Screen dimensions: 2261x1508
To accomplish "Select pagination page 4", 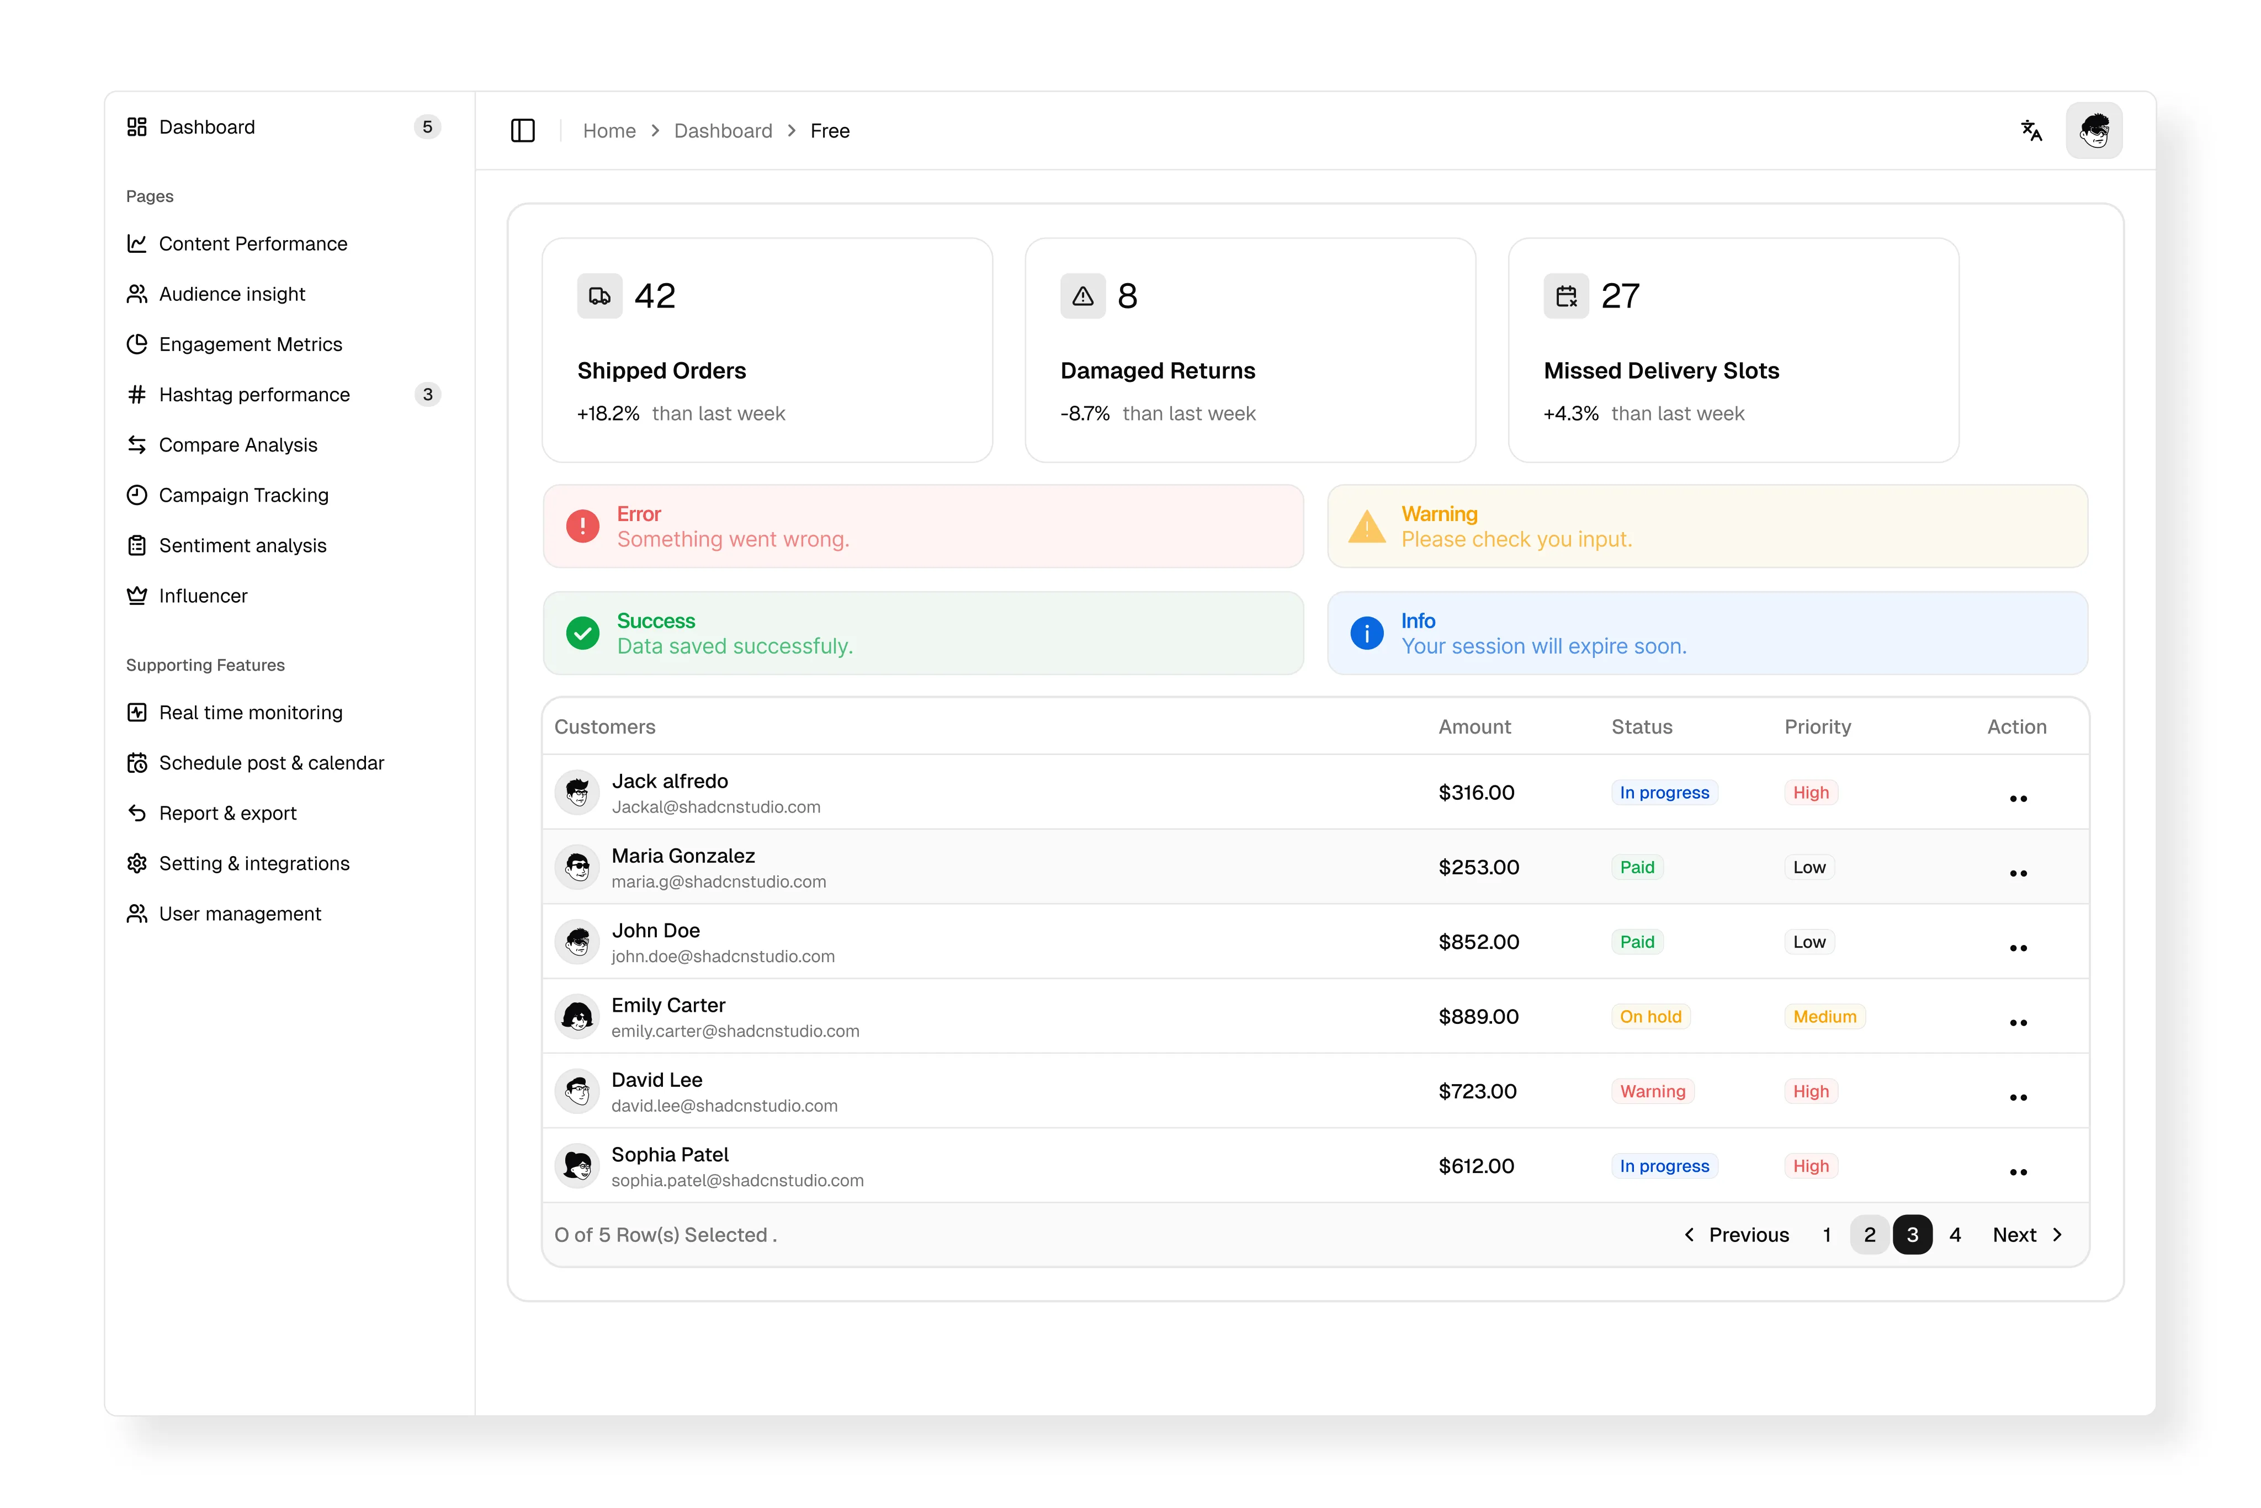I will coord(1954,1235).
